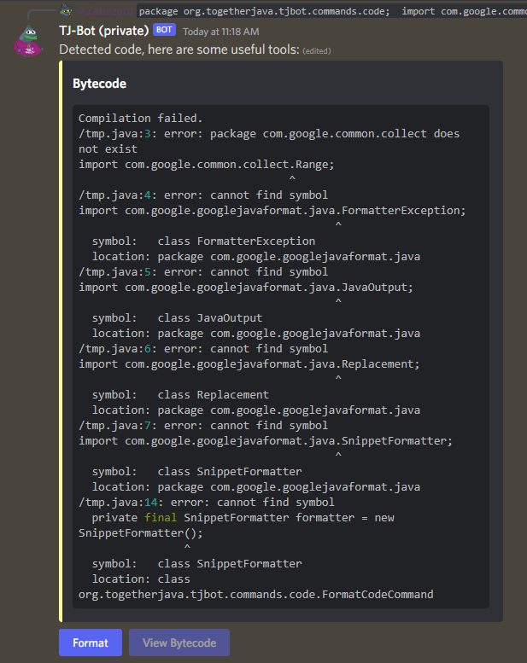Click the View Bytecode button
The width and height of the screenshot is (527, 663).
click(179, 643)
